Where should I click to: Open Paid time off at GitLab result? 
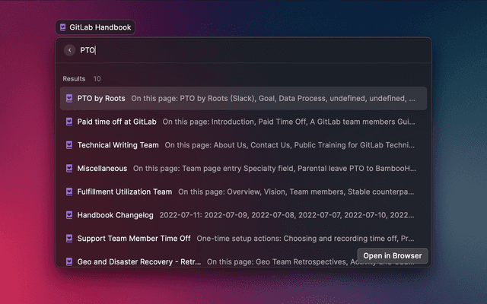point(116,122)
